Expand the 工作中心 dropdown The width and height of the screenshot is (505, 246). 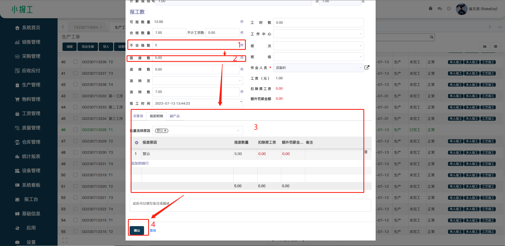pyautogui.click(x=318, y=34)
